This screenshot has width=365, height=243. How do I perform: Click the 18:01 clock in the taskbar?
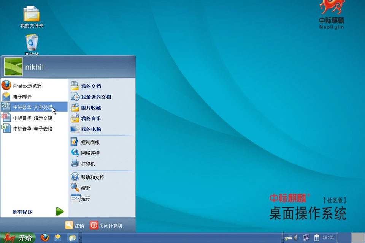pos(328,237)
